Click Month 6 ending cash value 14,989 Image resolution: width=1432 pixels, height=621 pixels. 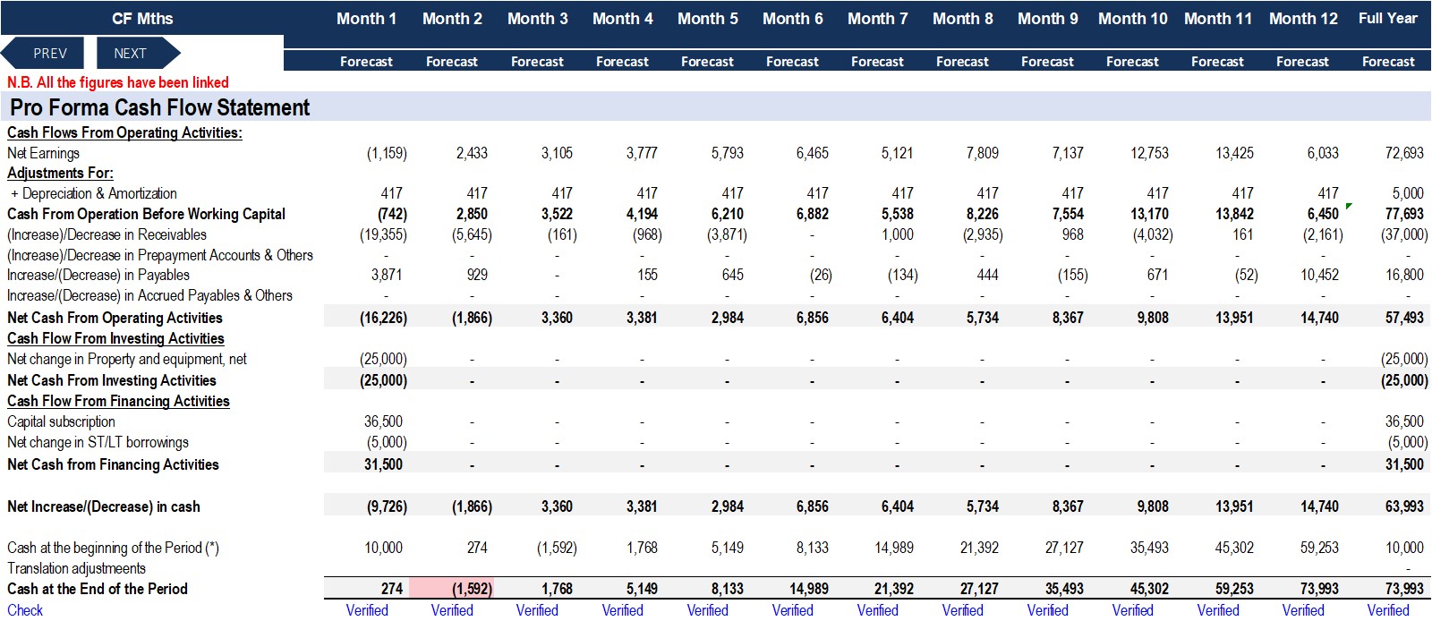coord(808,589)
